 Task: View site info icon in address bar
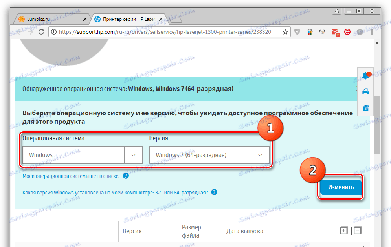click(53, 32)
